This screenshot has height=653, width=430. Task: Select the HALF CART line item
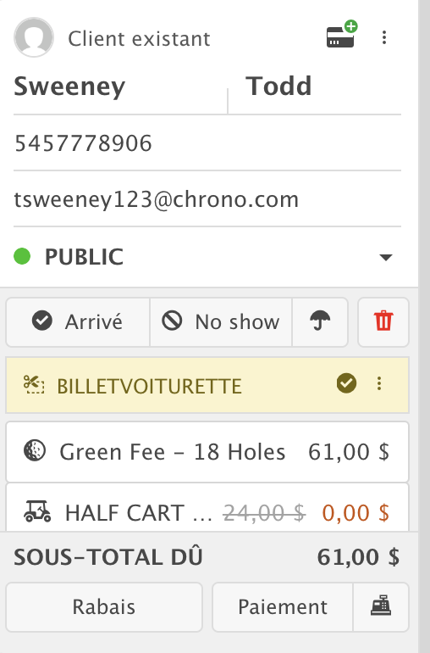click(207, 508)
